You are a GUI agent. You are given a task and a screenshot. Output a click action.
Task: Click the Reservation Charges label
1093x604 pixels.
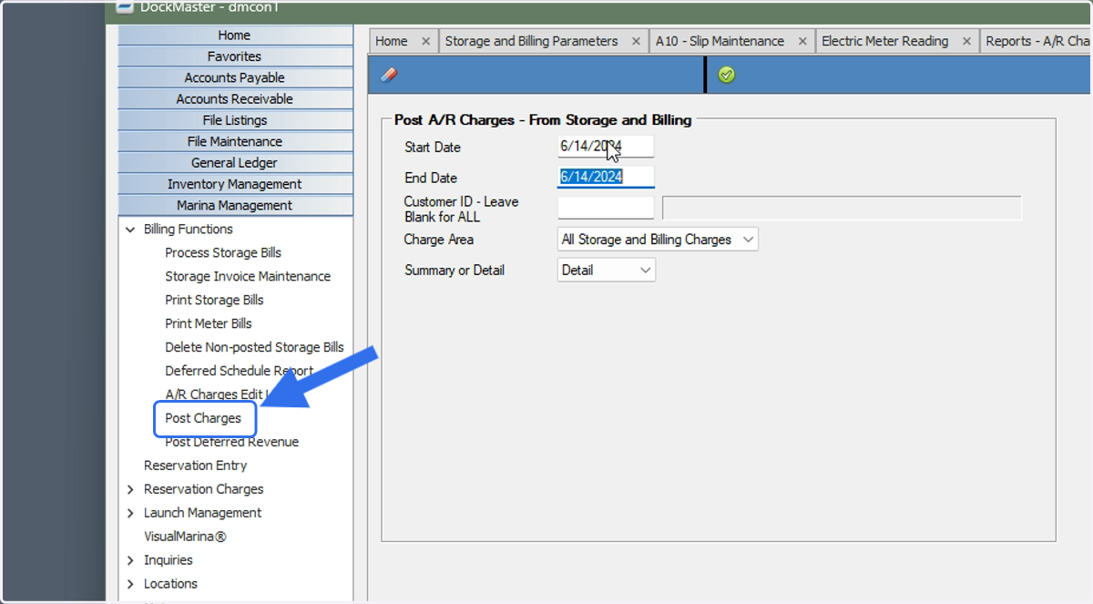(204, 489)
